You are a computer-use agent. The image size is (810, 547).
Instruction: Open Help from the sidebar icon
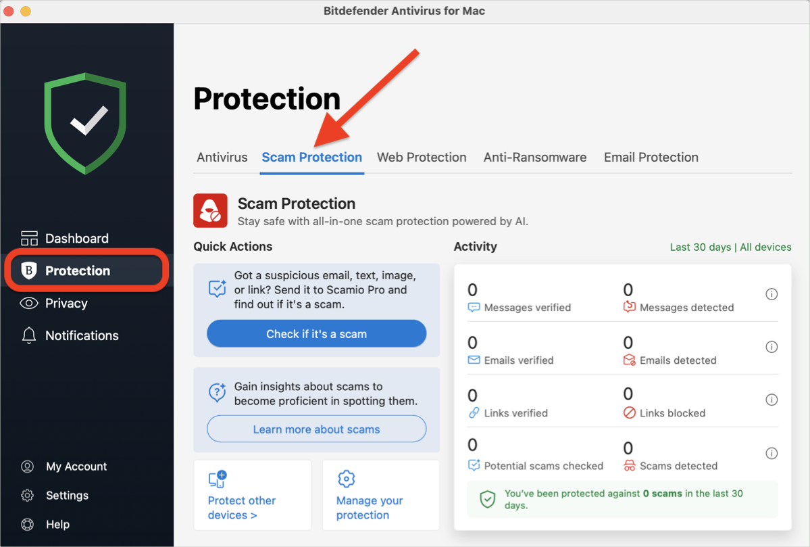point(28,524)
